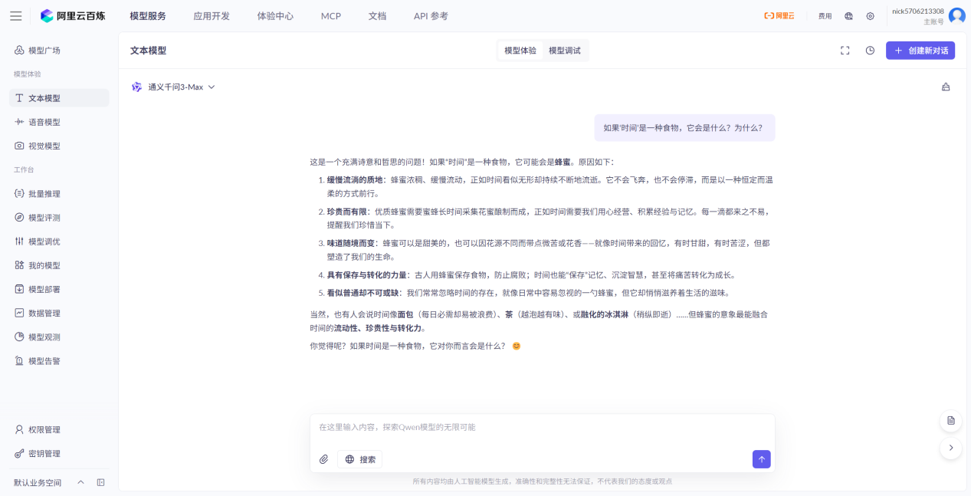Click the clear conversation icon
Screen dimensions: 971x496
pos(946,87)
